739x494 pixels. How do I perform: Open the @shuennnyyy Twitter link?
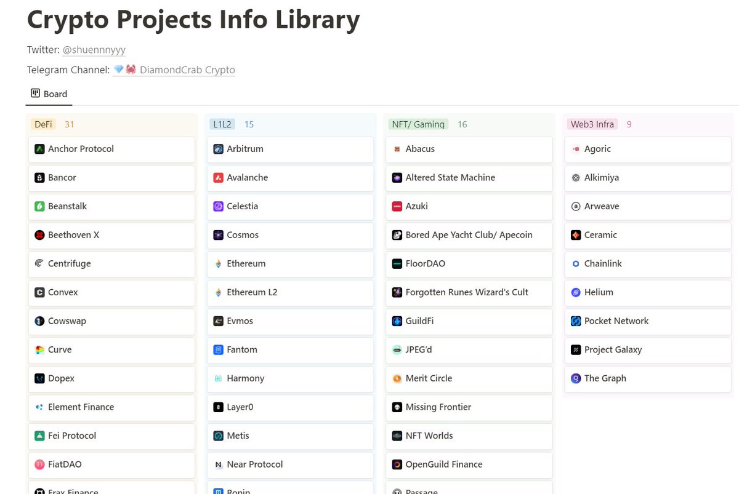(x=94, y=50)
